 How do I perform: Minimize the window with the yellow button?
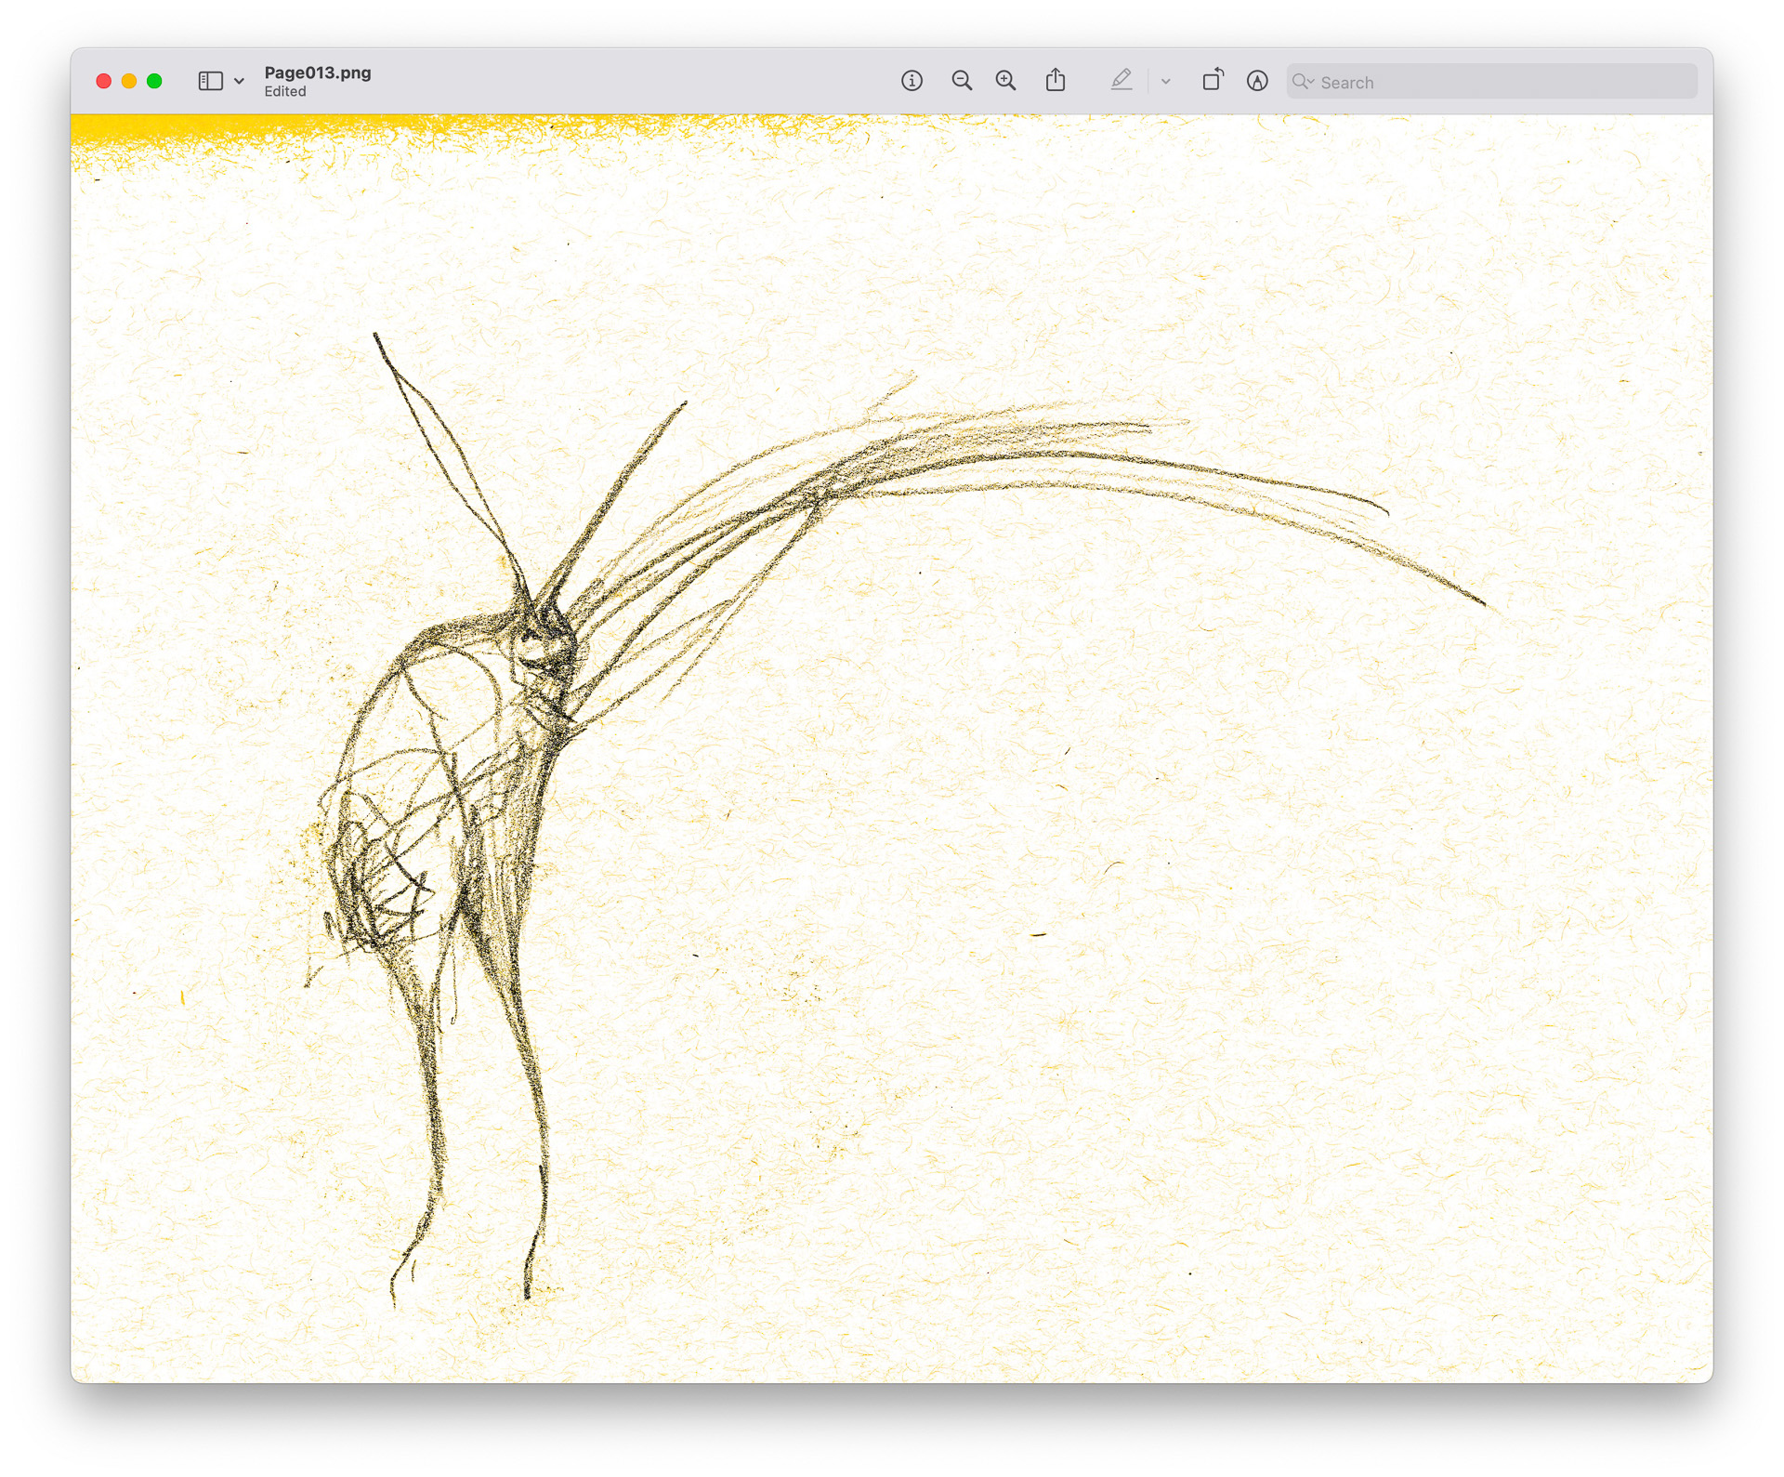(x=128, y=81)
